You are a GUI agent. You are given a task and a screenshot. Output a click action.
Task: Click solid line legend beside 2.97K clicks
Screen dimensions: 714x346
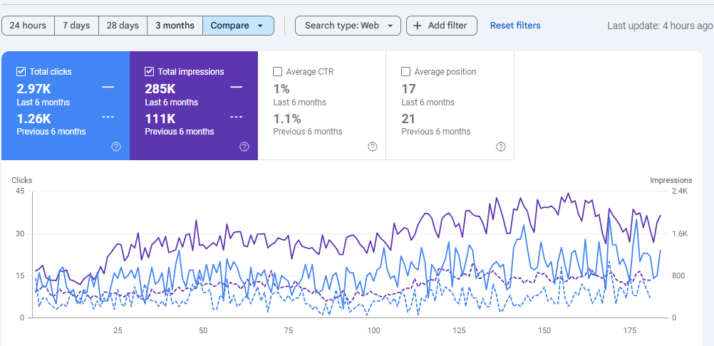pyautogui.click(x=108, y=87)
